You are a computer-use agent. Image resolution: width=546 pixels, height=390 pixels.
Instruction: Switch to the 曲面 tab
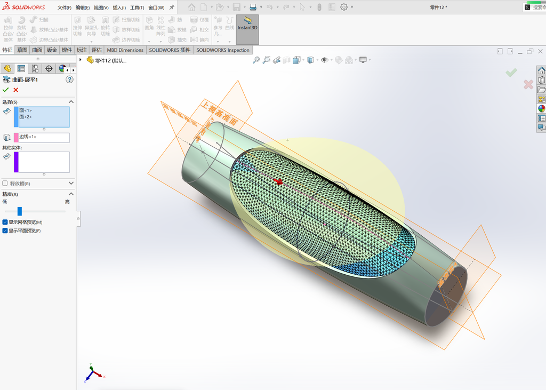(37, 50)
